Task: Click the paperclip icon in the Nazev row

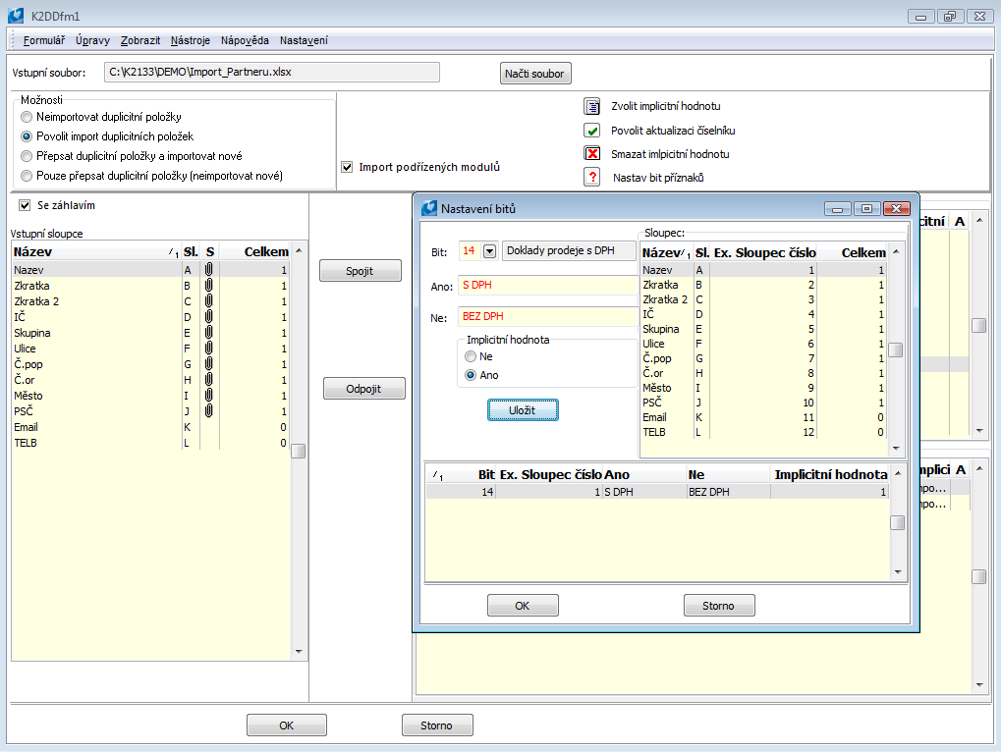Action: (x=209, y=270)
